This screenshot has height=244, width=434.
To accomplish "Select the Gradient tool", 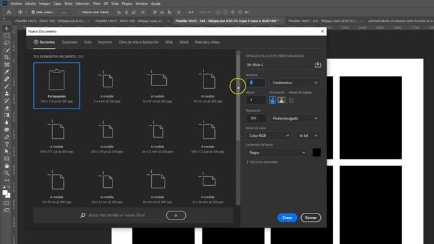I will (7, 115).
